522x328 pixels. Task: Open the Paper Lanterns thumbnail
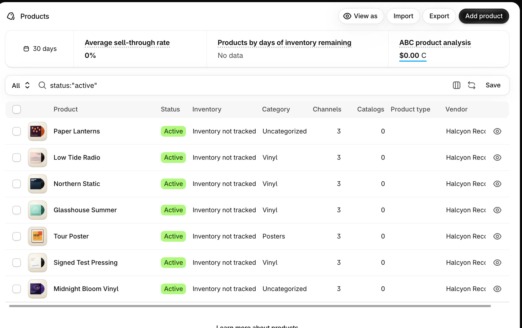click(x=38, y=131)
